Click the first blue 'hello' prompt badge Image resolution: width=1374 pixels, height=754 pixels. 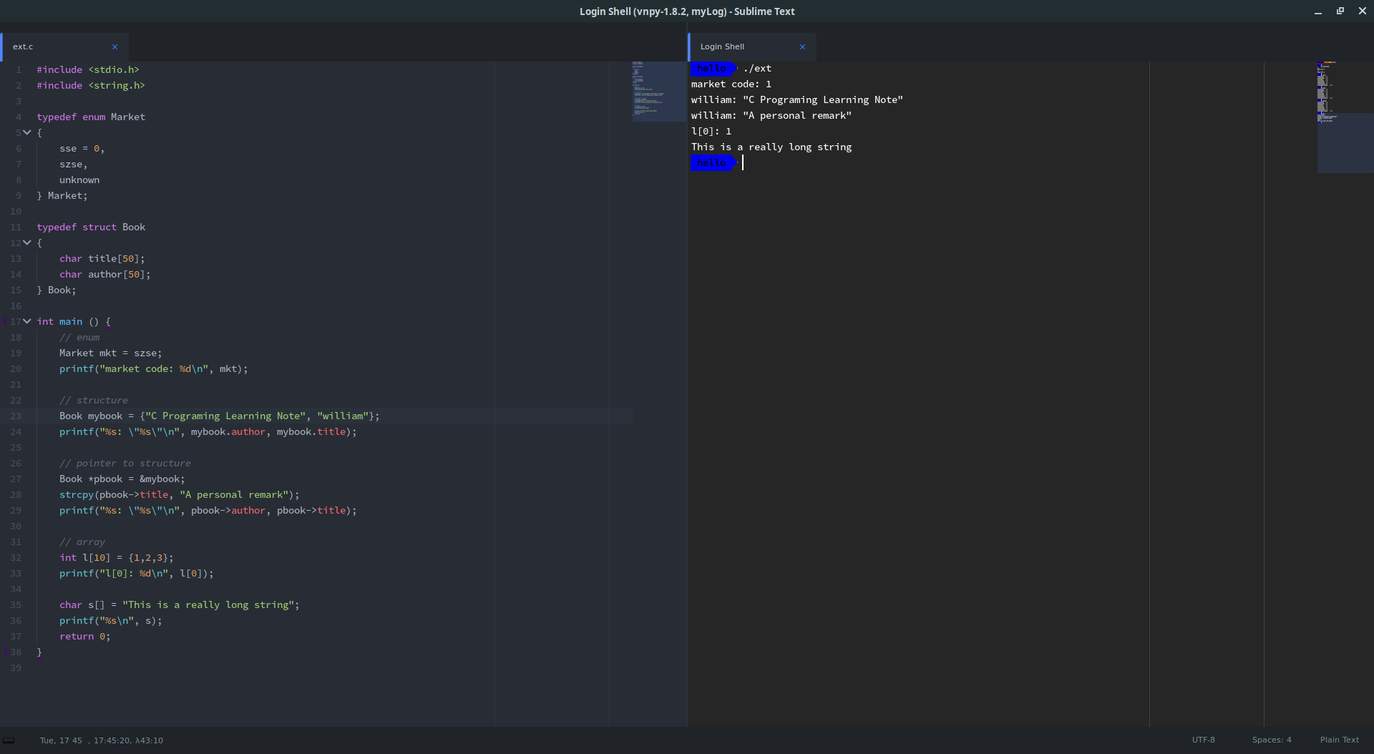pos(713,68)
